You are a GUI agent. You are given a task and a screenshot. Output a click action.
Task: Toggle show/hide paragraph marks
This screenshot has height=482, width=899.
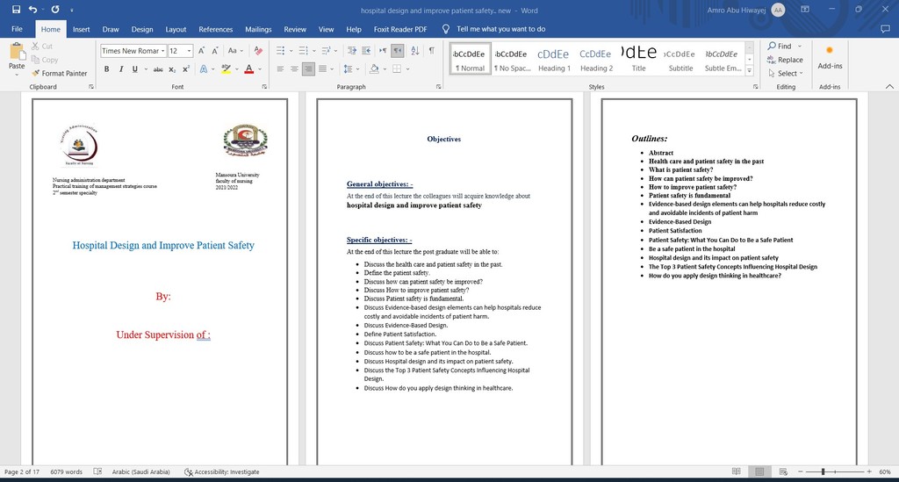click(431, 50)
